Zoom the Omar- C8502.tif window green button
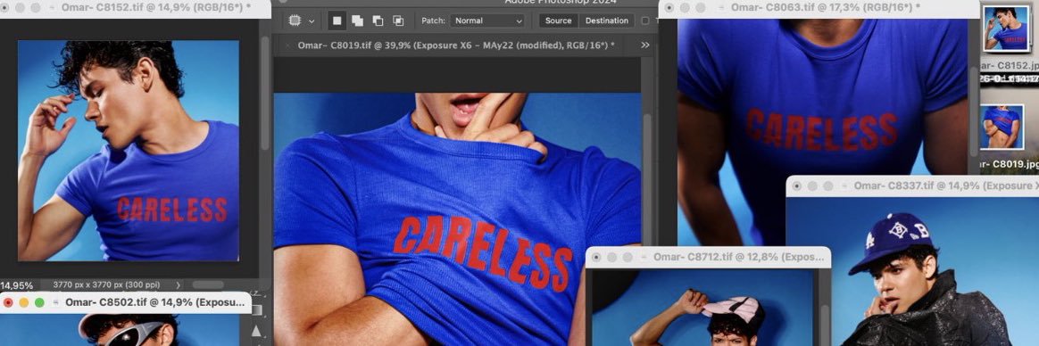This screenshot has height=346, width=1039. click(39, 302)
